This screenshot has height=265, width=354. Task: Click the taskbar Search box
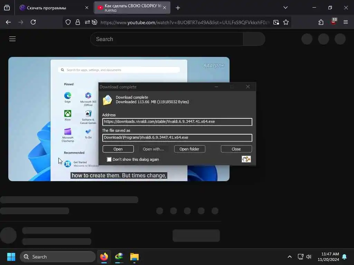pyautogui.click(x=58, y=257)
